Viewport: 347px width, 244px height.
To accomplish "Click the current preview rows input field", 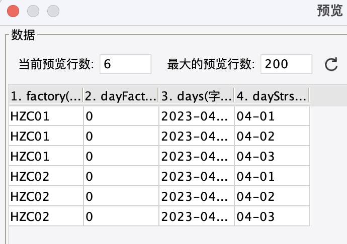I will [126, 64].
